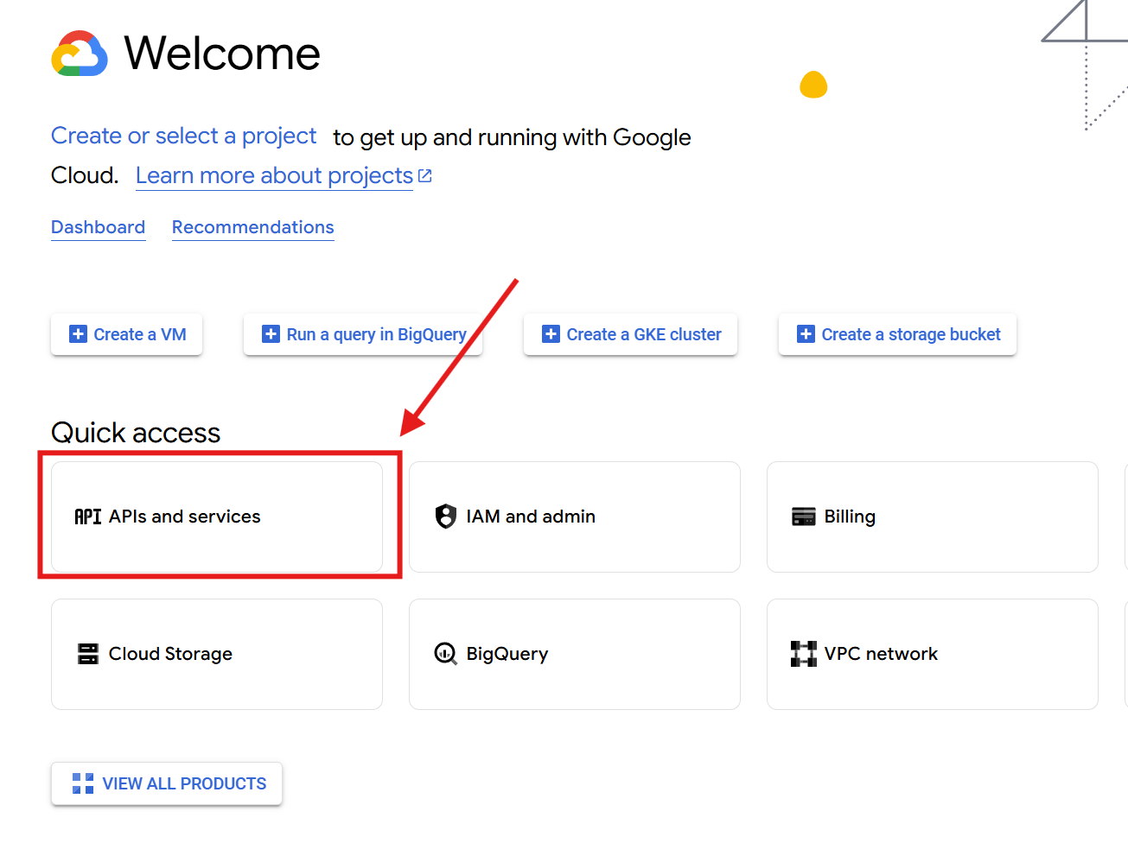
Task: Open the Billing quick access card
Action: [933, 517]
